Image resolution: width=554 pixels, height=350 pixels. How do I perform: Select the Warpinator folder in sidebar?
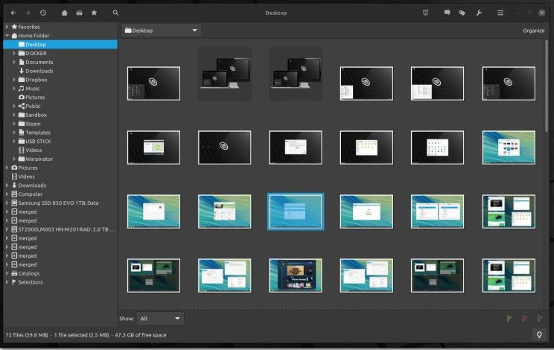click(x=39, y=159)
